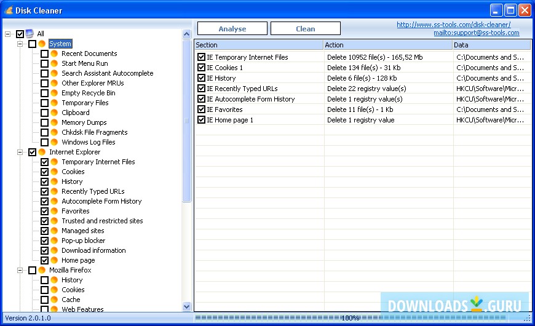Open the support@ss-tools.com mailto link

click(477, 33)
